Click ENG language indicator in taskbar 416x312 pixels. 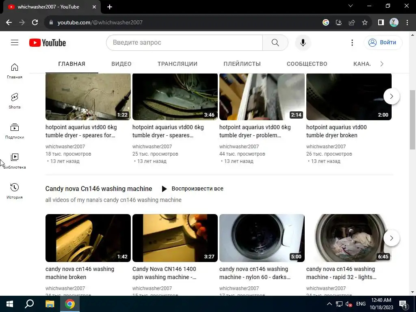click(361, 304)
